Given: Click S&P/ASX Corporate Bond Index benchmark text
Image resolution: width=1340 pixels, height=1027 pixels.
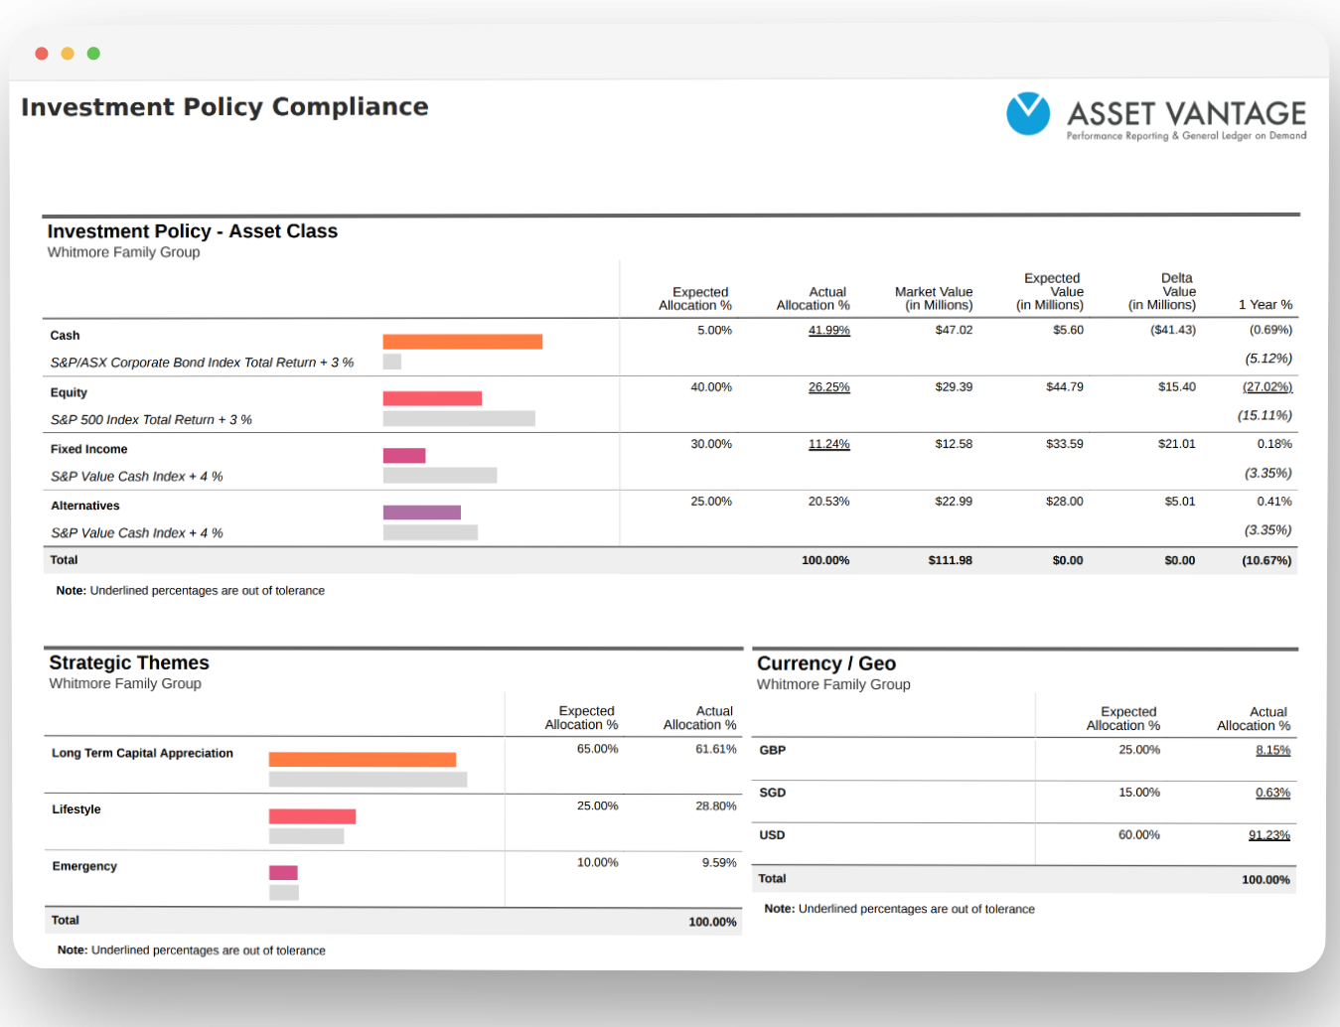Looking at the screenshot, I should [202, 363].
